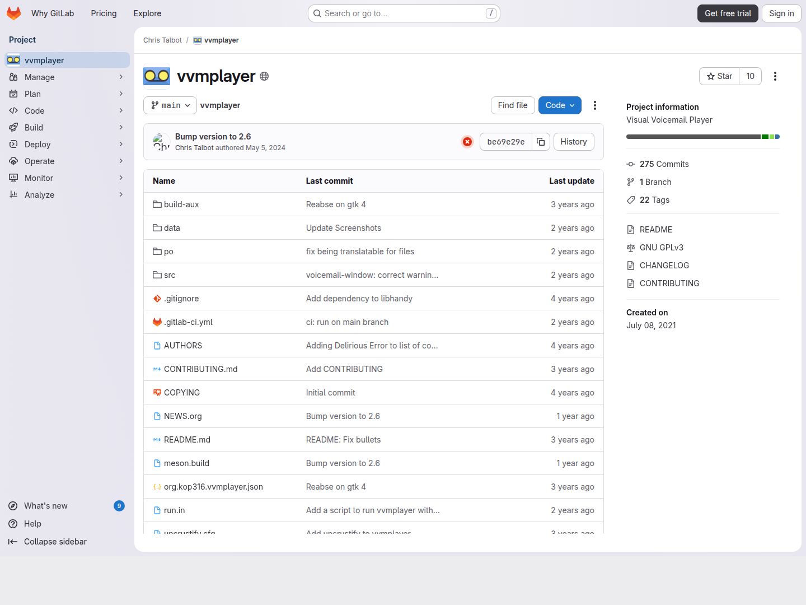Expand the Analyze sidebar section

[67, 195]
